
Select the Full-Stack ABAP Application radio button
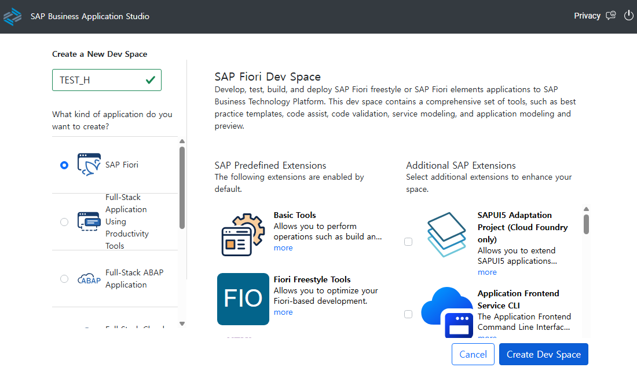coord(64,279)
